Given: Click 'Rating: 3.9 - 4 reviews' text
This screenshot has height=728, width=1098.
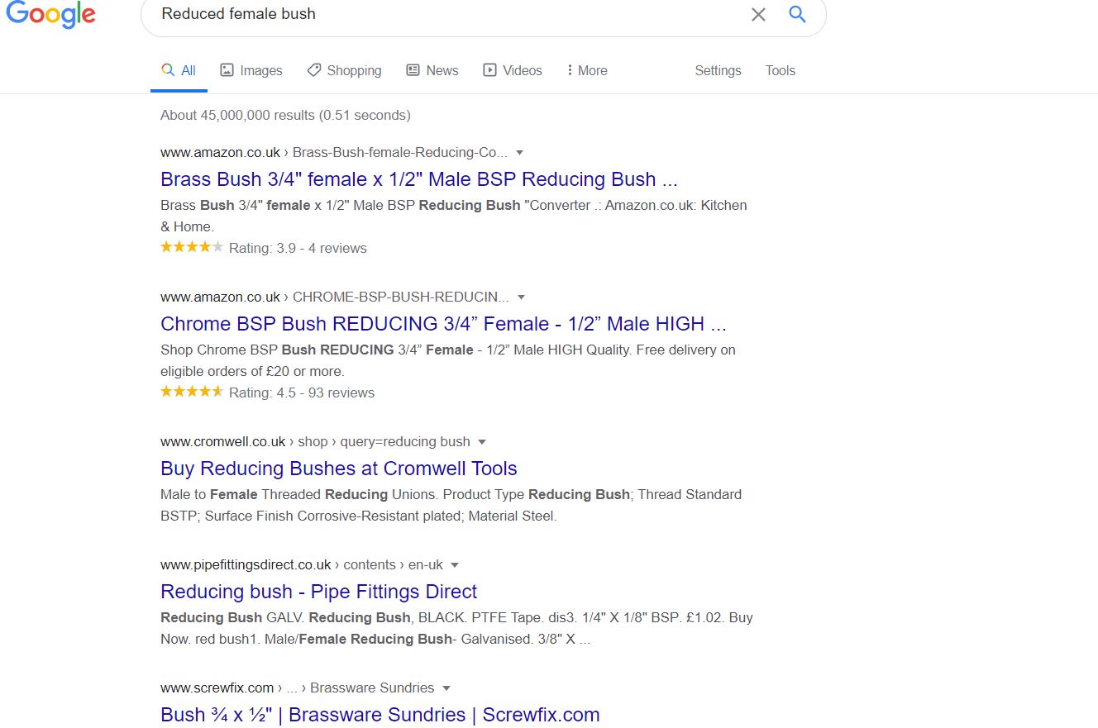Looking at the screenshot, I should (298, 248).
